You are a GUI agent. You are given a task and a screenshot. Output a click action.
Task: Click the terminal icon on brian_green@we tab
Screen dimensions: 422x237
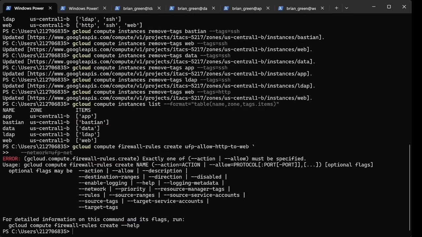point(281,8)
